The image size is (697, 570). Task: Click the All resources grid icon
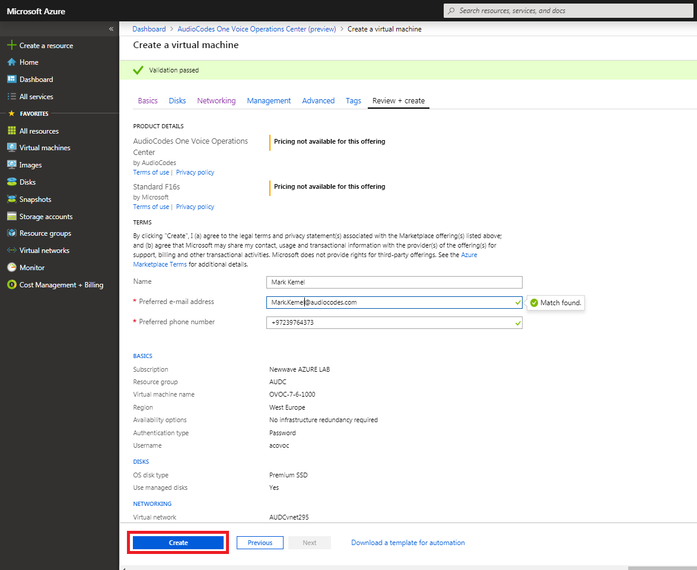[11, 131]
